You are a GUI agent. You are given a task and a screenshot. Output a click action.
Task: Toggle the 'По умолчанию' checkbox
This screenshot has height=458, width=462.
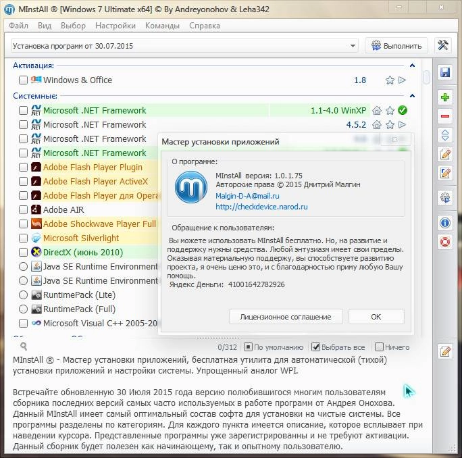tap(248, 347)
